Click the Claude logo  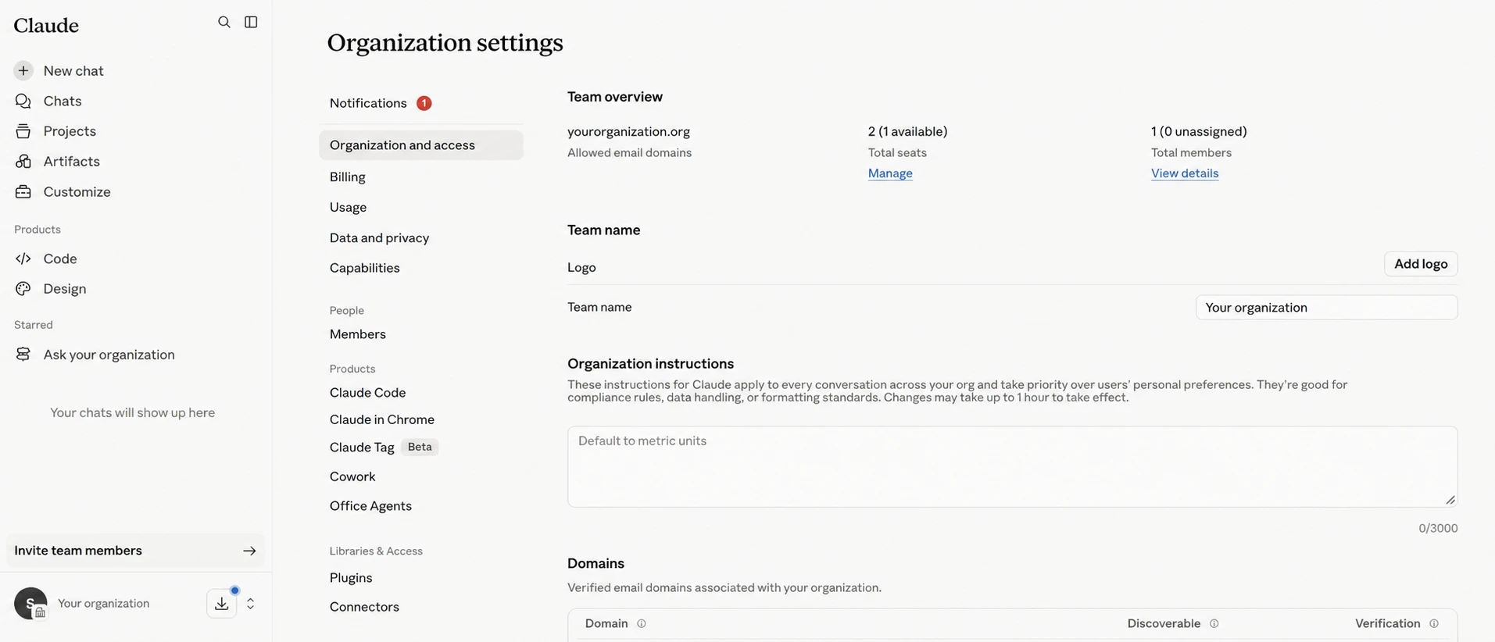[x=46, y=25]
